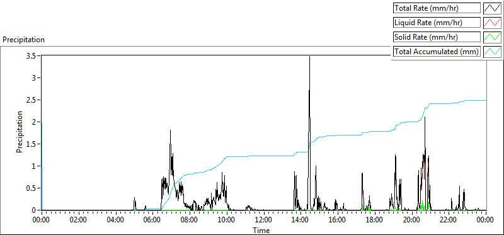
Task: Click the rightmost 00:00 time axis label
Action: 486,221
